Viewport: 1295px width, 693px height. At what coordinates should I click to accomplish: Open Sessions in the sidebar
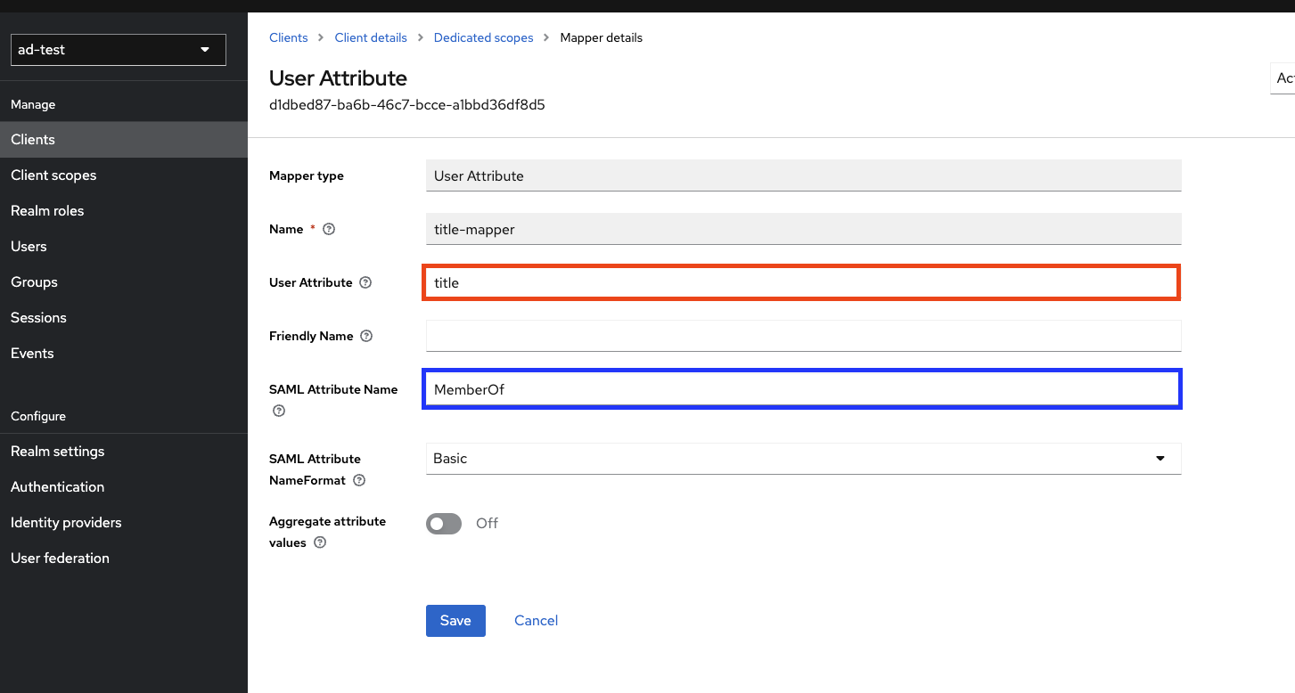click(x=124, y=318)
